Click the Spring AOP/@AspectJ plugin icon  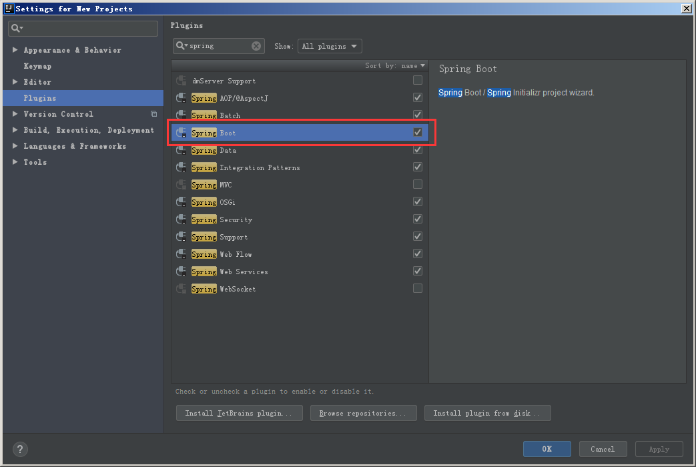tap(181, 98)
